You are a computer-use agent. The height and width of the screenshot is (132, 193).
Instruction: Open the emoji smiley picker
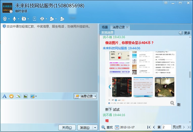tap(11, 96)
